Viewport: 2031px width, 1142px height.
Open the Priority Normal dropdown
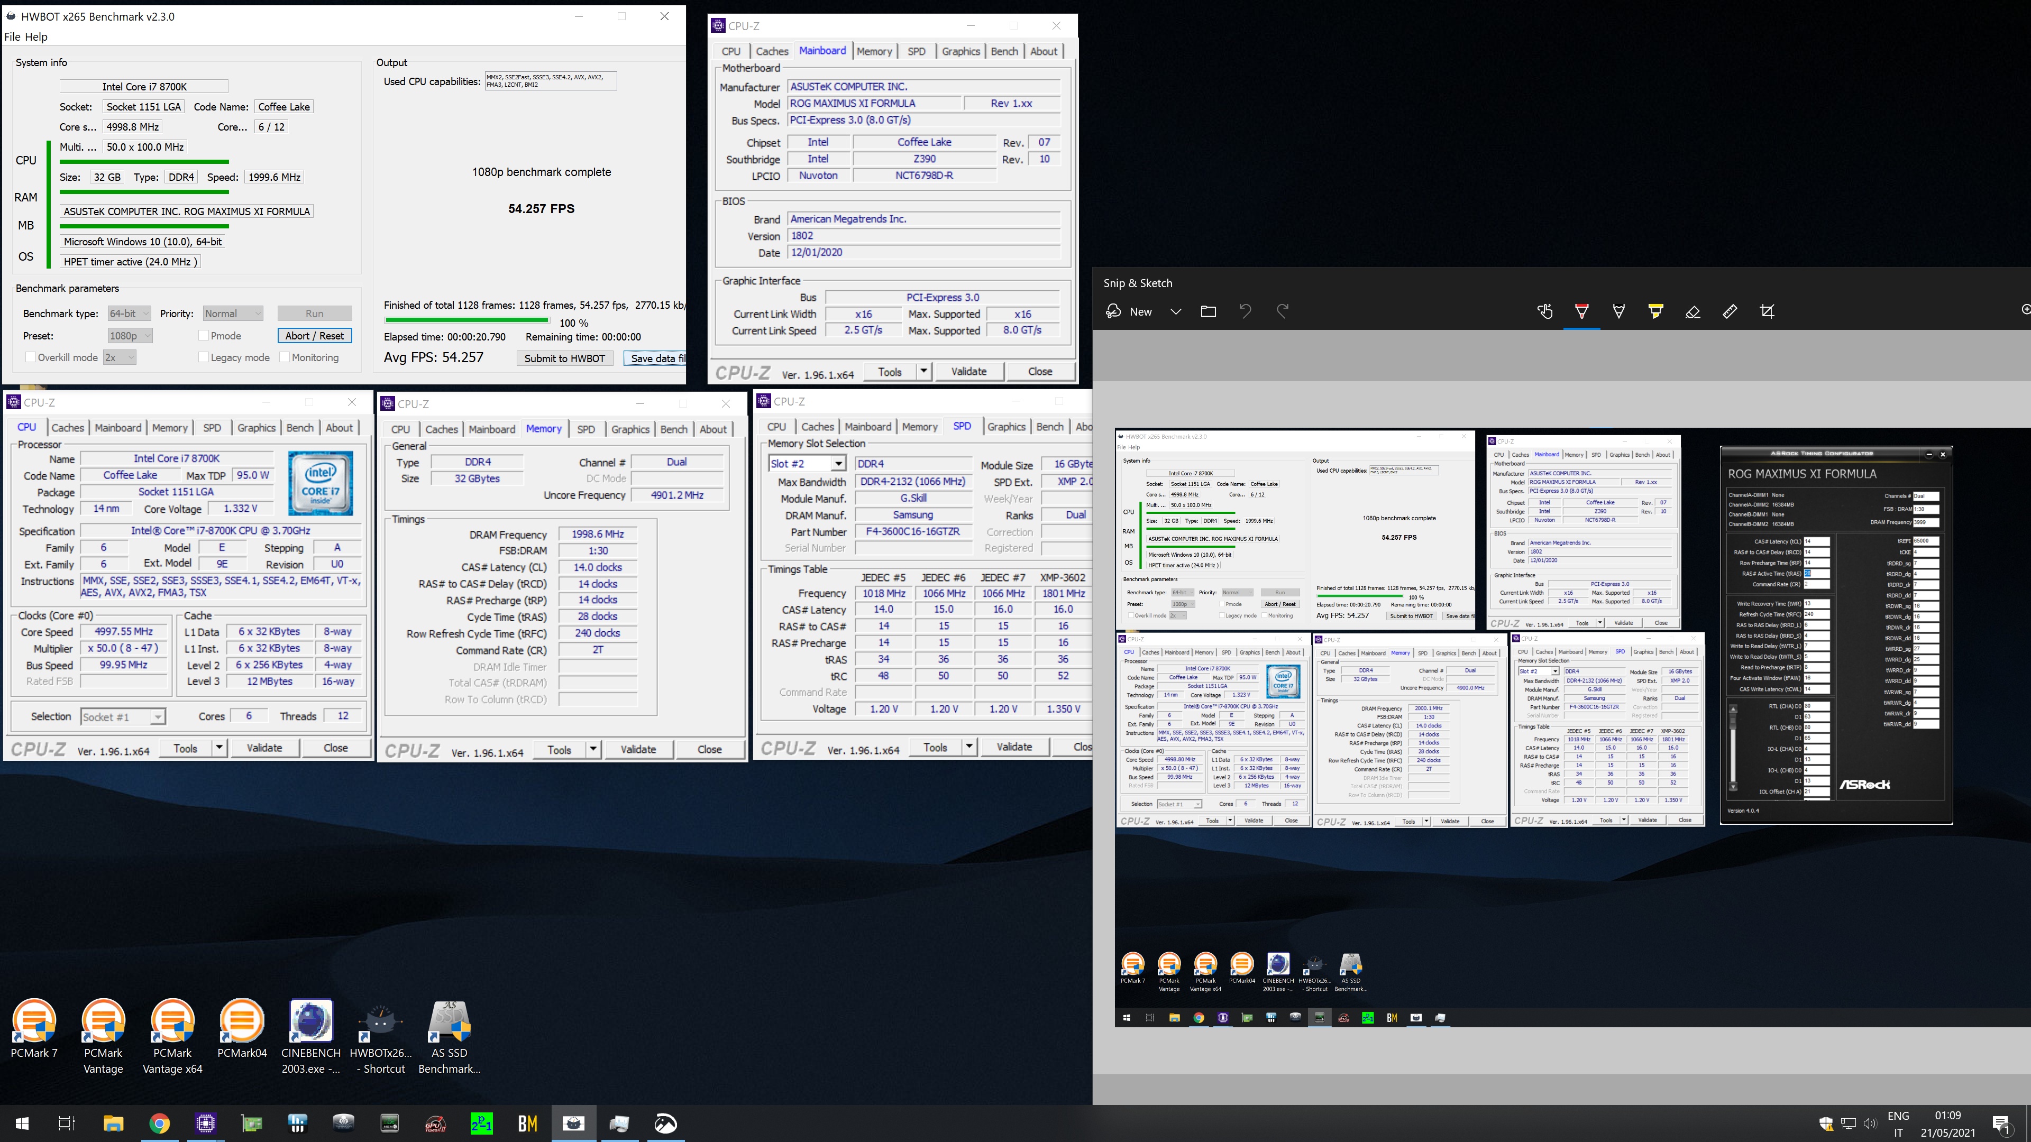233,313
